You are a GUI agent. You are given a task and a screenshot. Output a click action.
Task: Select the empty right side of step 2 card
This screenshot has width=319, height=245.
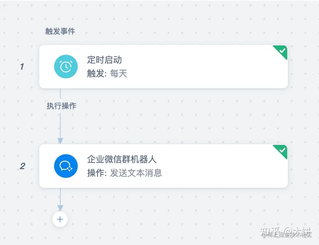point(218,166)
